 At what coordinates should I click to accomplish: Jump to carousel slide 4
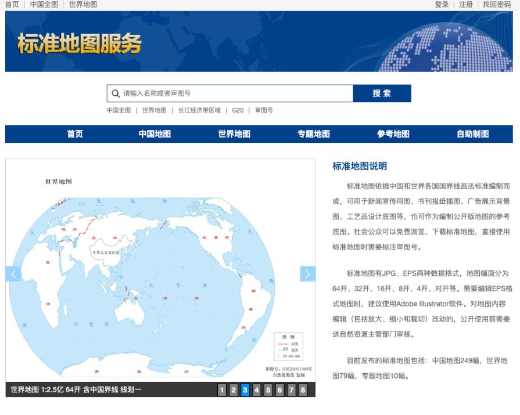257,390
